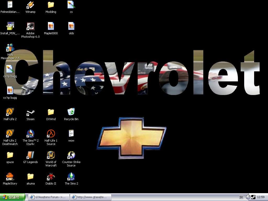Image resolution: width=268 pixels, height=201 pixels.
Task: Select the World of Warcraft shortcut
Action: point(51,155)
